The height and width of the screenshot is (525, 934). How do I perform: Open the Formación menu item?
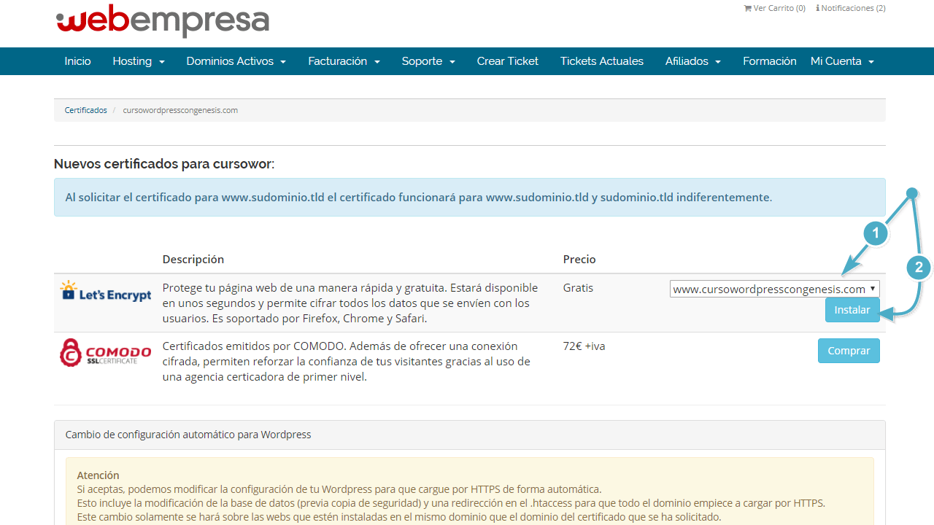pos(770,61)
